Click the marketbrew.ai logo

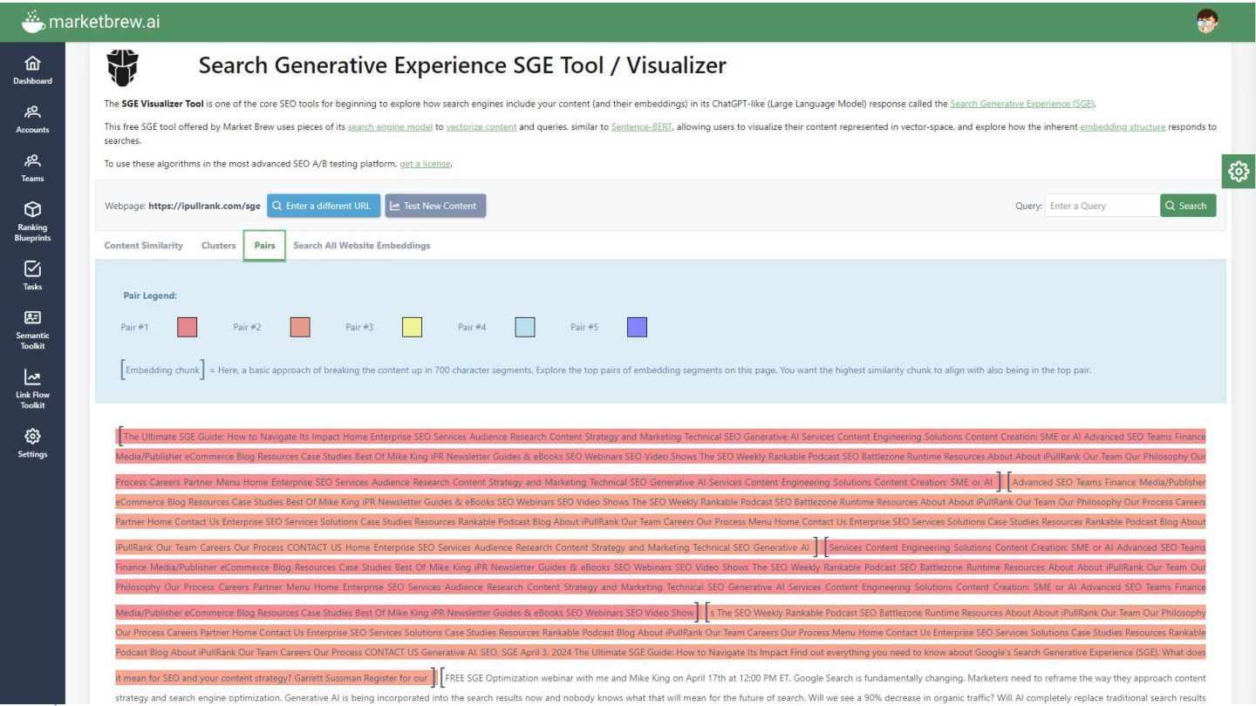click(91, 22)
